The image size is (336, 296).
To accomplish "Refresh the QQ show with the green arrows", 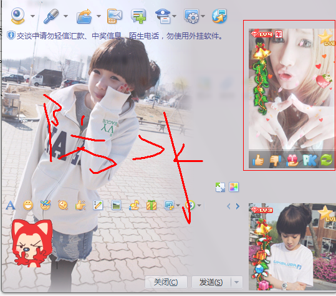I will coord(327,160).
